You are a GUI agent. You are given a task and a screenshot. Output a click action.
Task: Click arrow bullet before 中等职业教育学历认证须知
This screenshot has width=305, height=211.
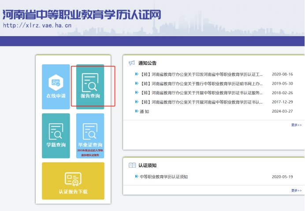point(137,176)
